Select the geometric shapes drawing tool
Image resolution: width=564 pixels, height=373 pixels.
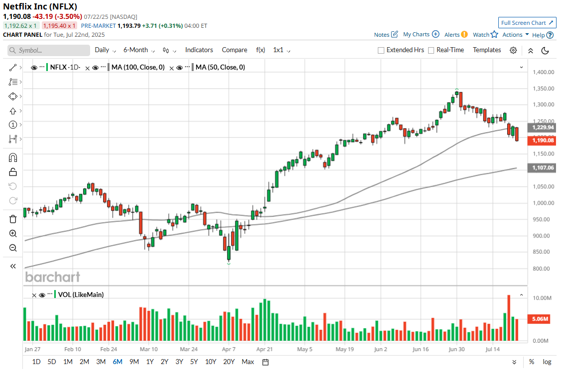[x=13, y=96]
